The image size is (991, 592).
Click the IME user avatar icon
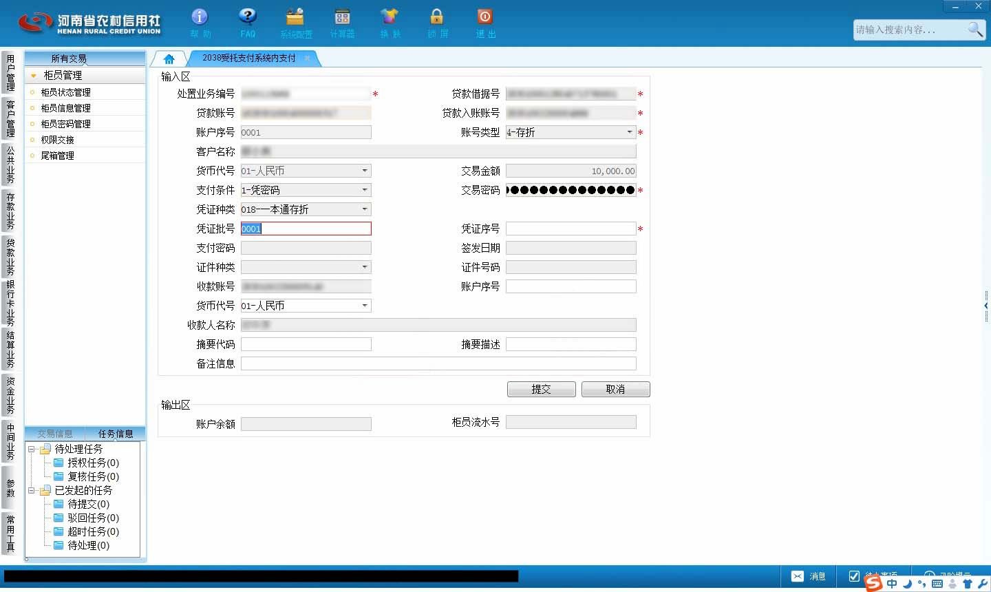pyautogui.click(x=952, y=584)
